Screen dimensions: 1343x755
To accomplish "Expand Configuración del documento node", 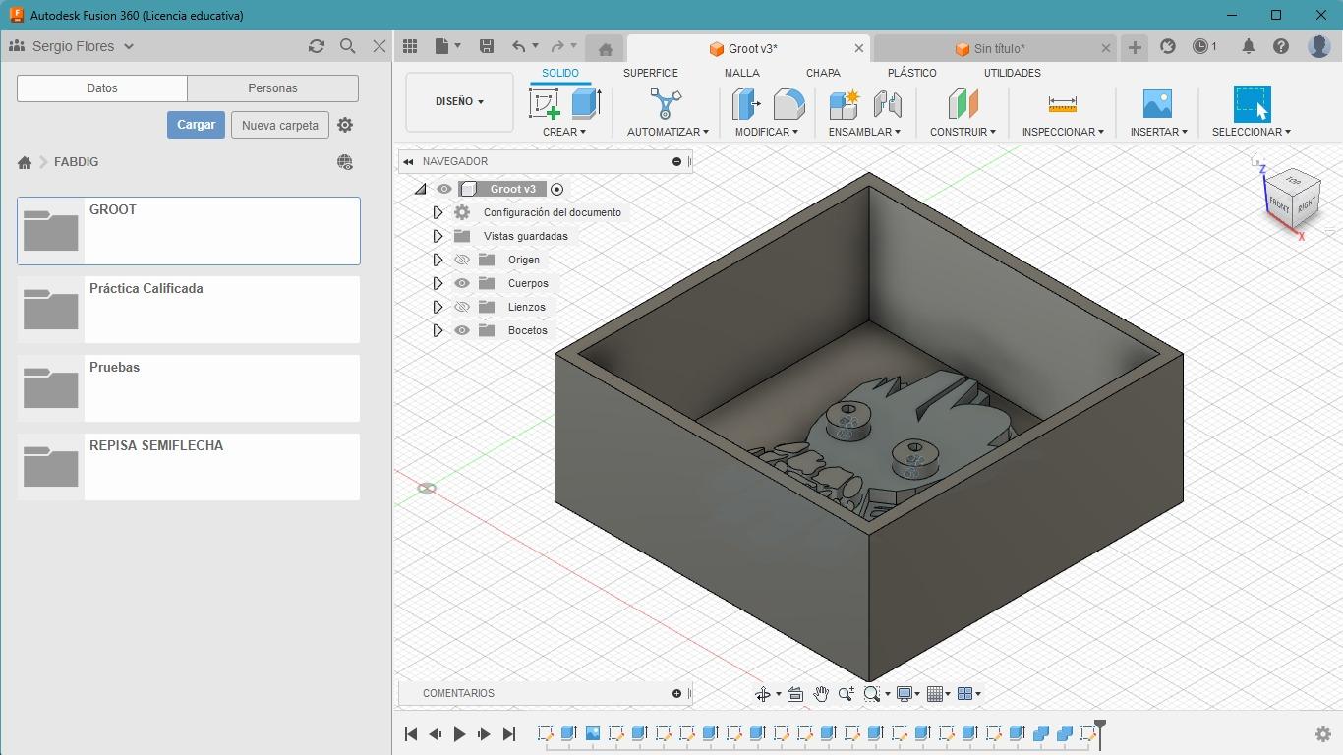I will click(x=438, y=212).
